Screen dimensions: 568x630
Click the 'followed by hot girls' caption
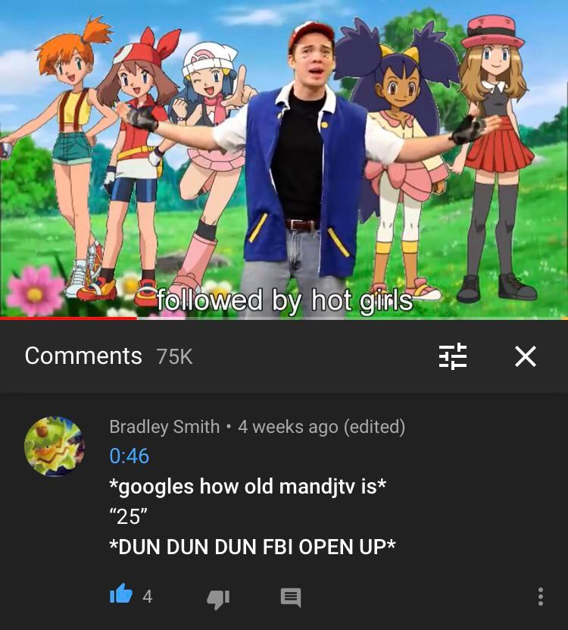click(285, 300)
